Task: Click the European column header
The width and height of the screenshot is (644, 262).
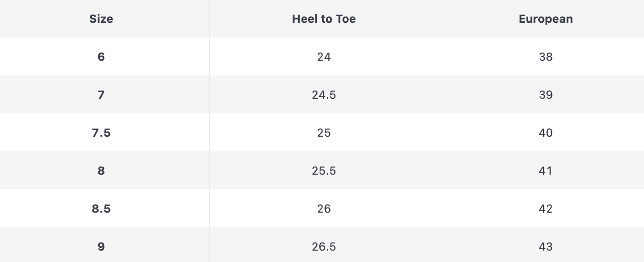Action: click(545, 19)
